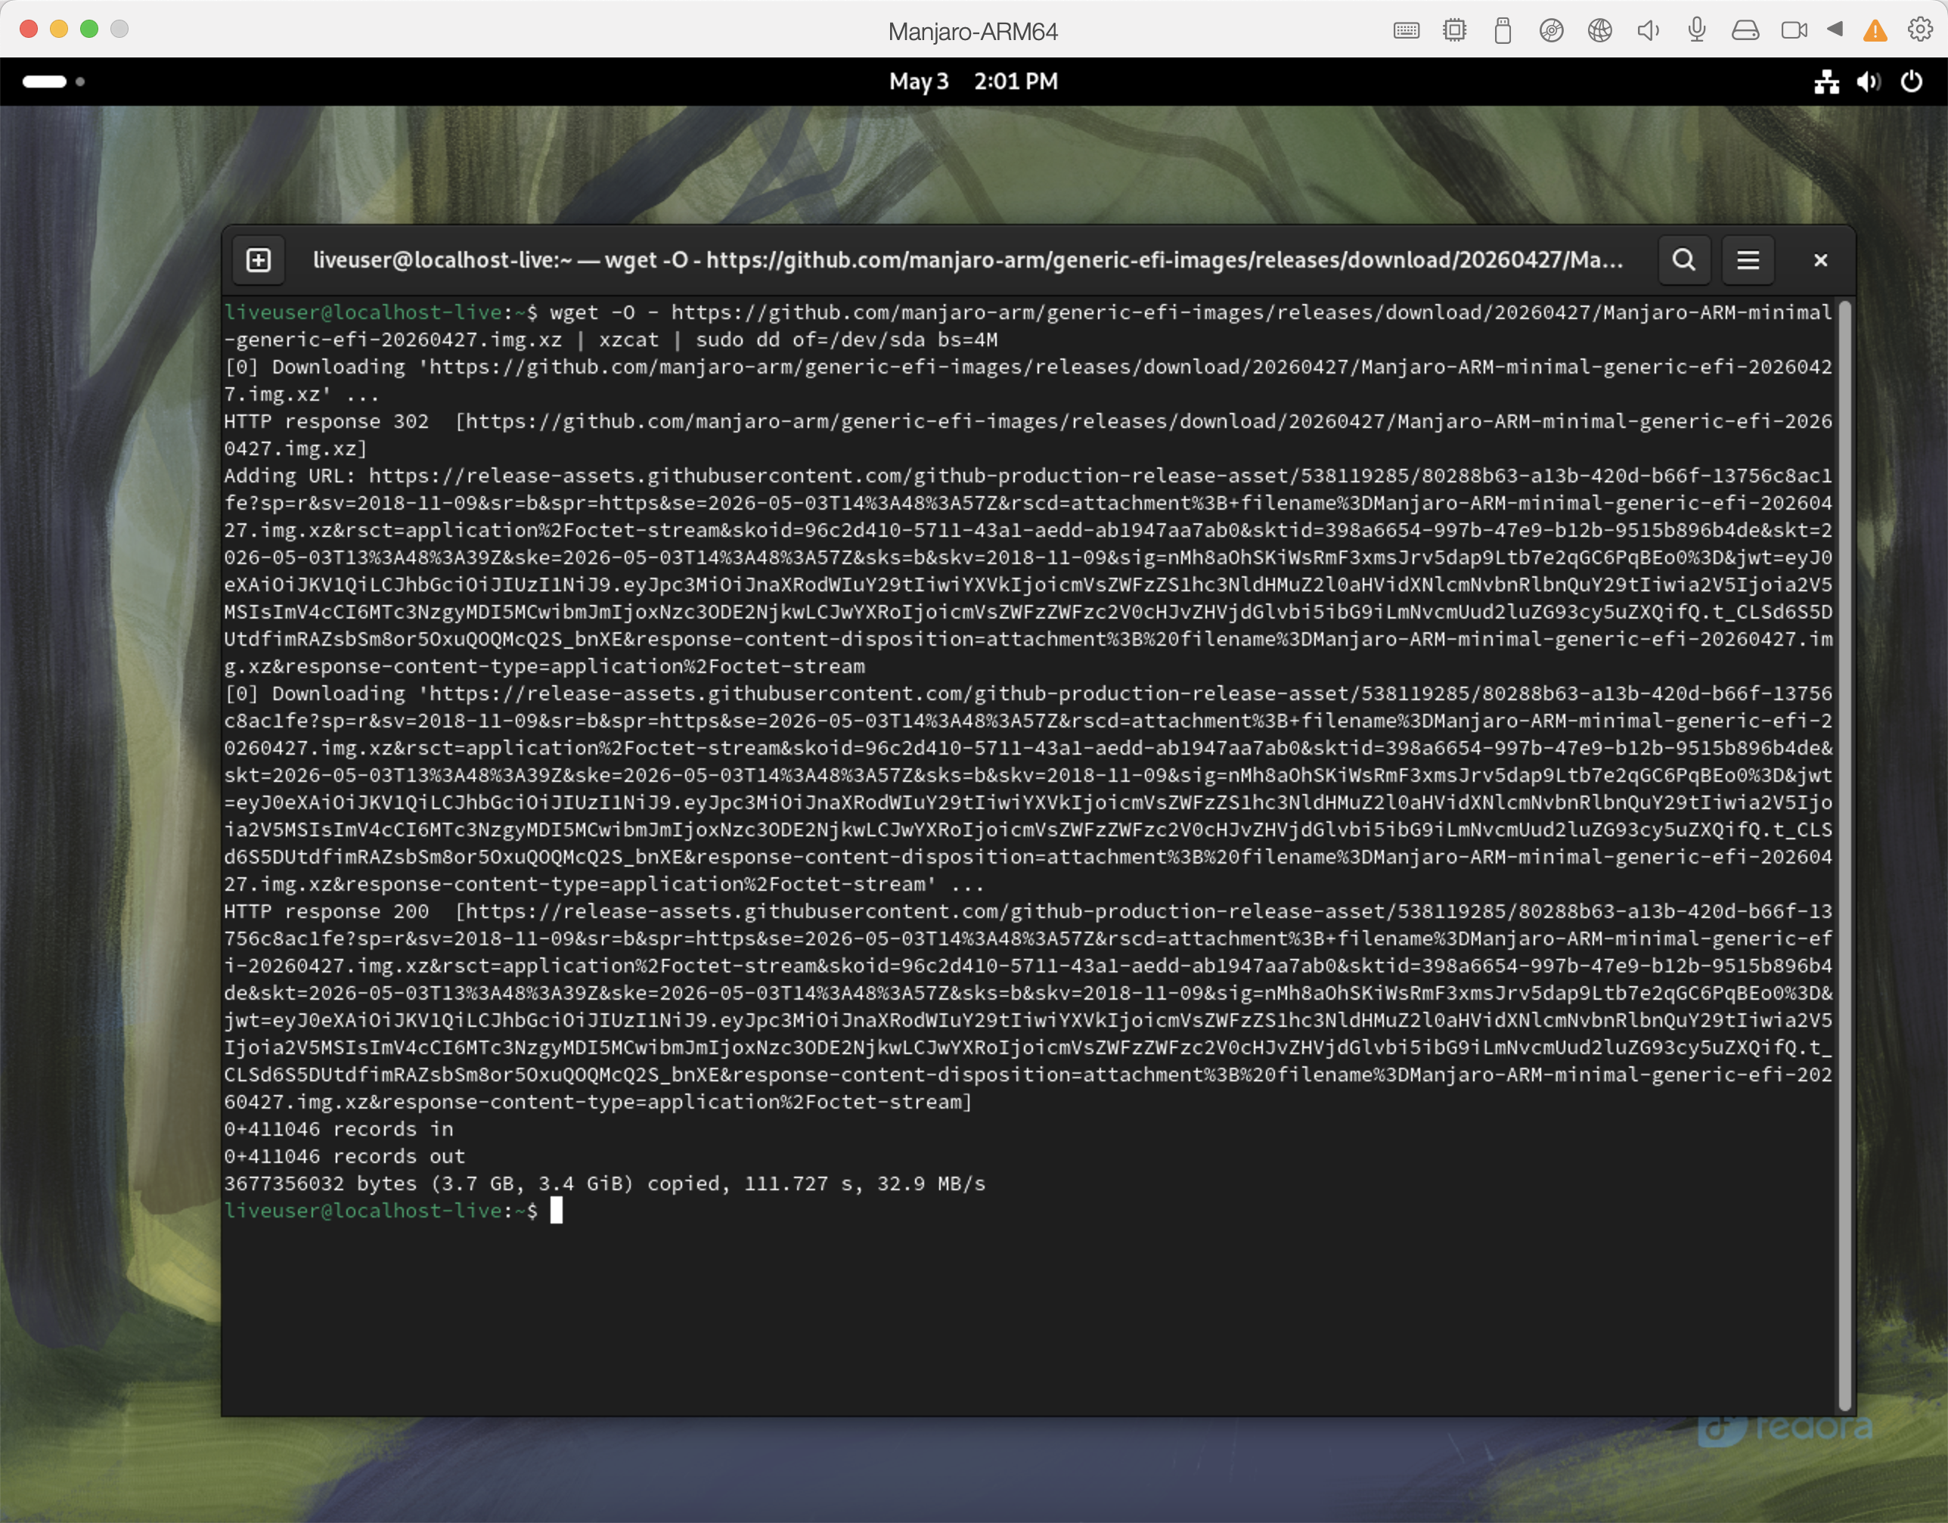Click the 'HTTP response 200' text
The height and width of the screenshot is (1523, 1948).
(x=326, y=911)
